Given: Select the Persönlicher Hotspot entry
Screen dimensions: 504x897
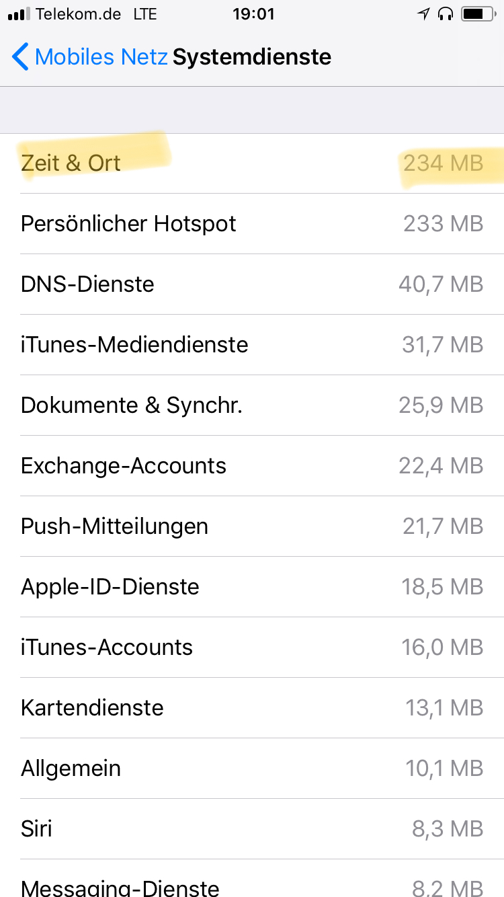Looking at the screenshot, I should point(252,224).
